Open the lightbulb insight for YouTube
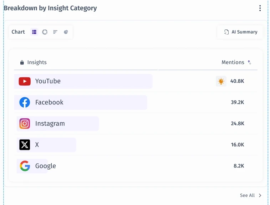 [221, 81]
